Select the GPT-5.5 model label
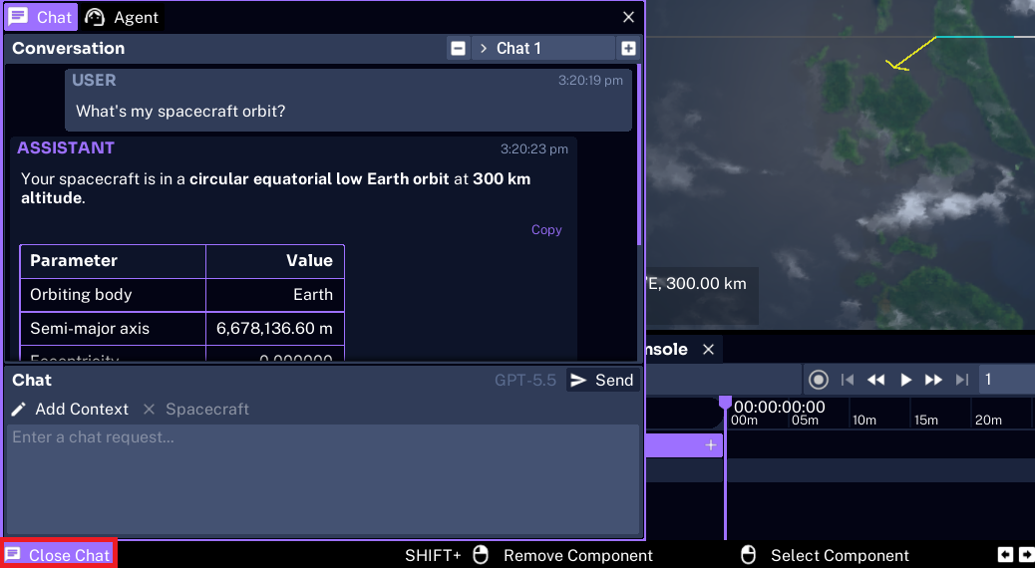The width and height of the screenshot is (1035, 568). tap(524, 380)
